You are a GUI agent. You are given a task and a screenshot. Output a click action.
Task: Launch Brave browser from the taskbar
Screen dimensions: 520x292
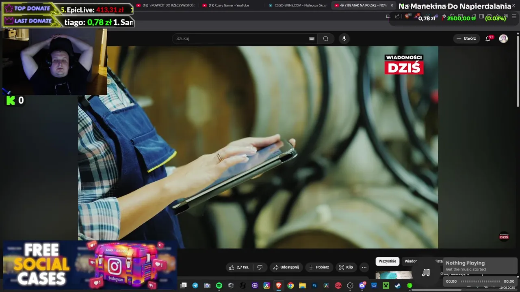278,286
